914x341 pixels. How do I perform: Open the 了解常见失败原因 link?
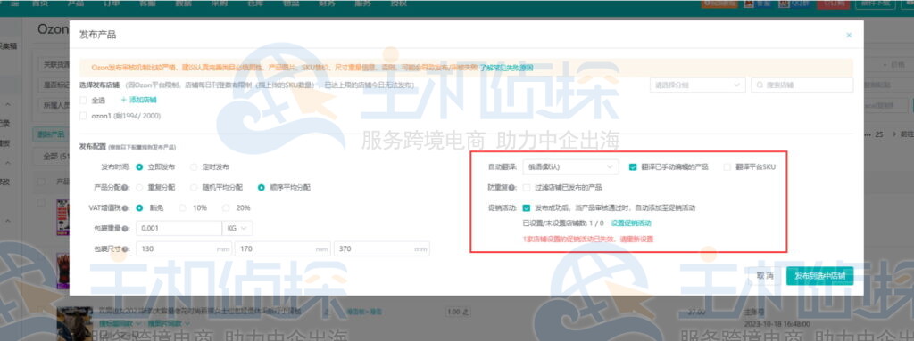506,68
